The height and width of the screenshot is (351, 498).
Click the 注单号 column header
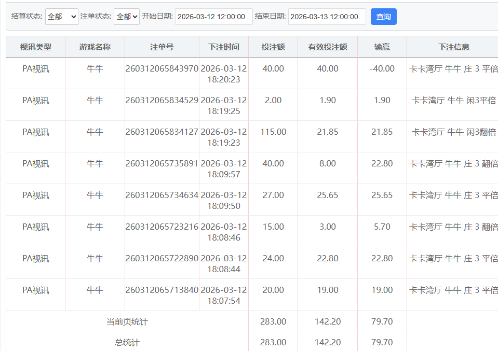(x=161, y=47)
